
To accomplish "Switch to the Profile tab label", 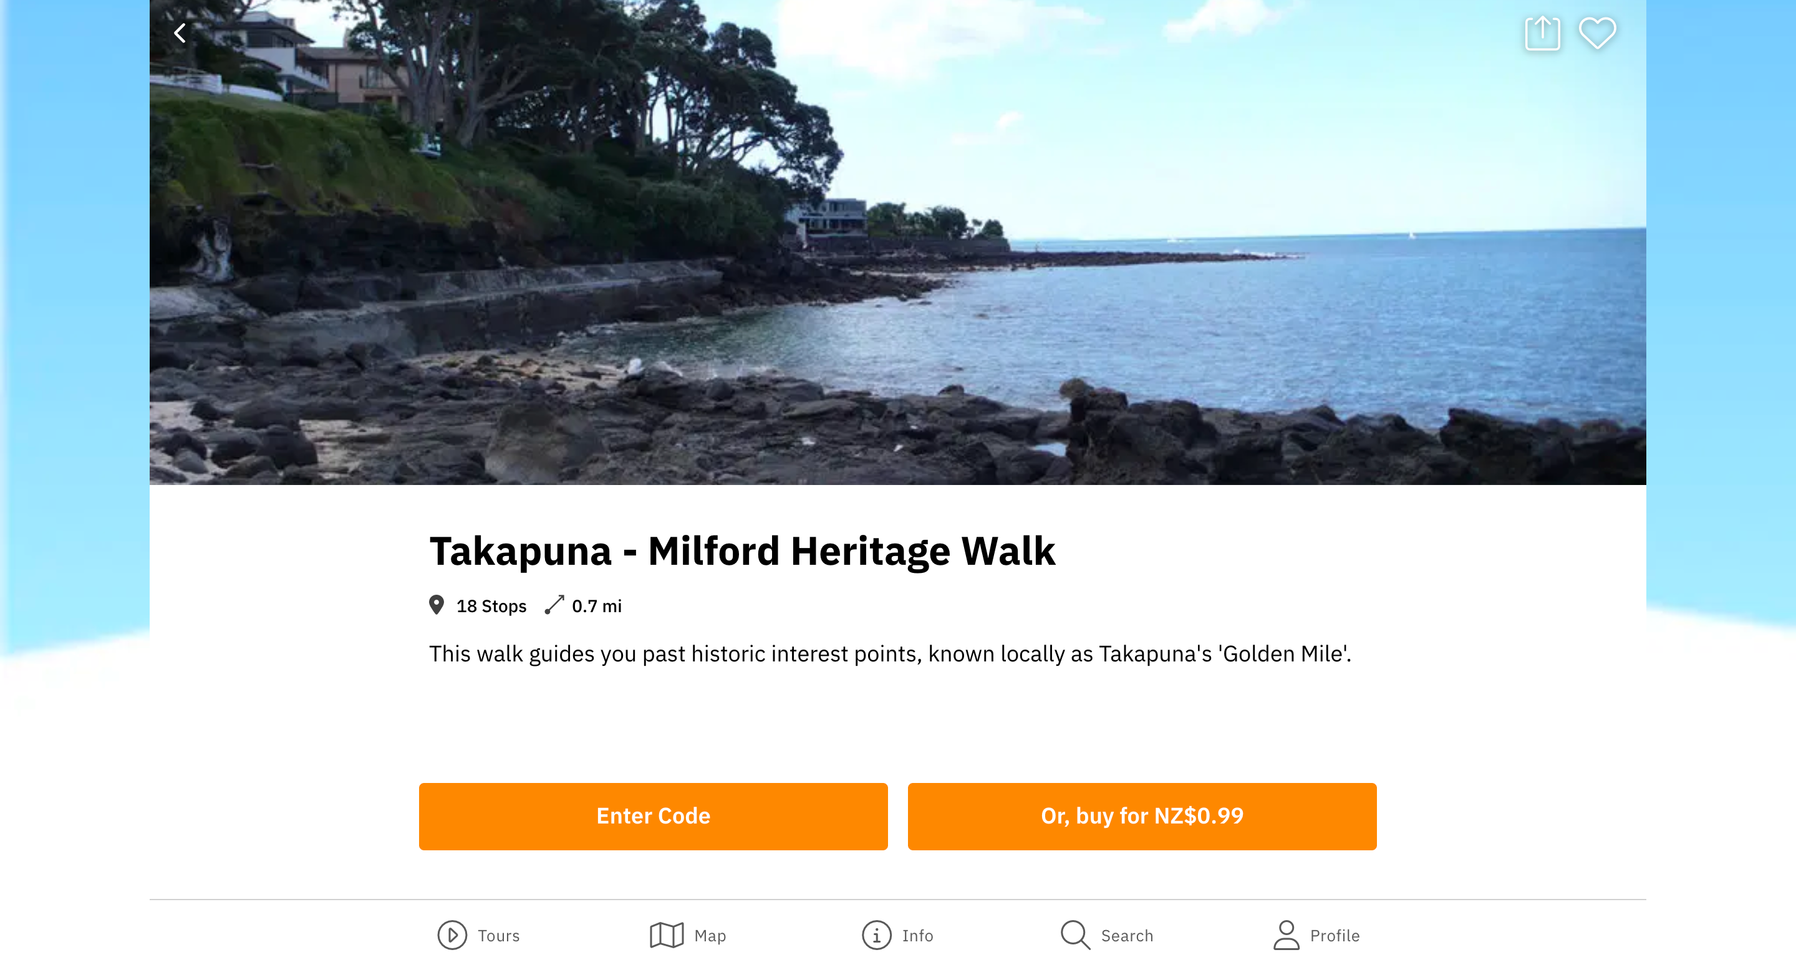I will click(1335, 936).
